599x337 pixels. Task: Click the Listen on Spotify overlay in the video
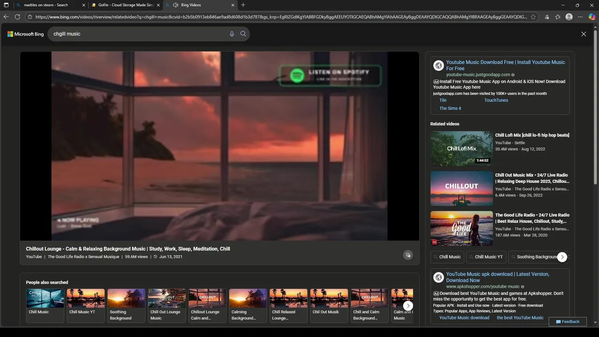pos(330,75)
